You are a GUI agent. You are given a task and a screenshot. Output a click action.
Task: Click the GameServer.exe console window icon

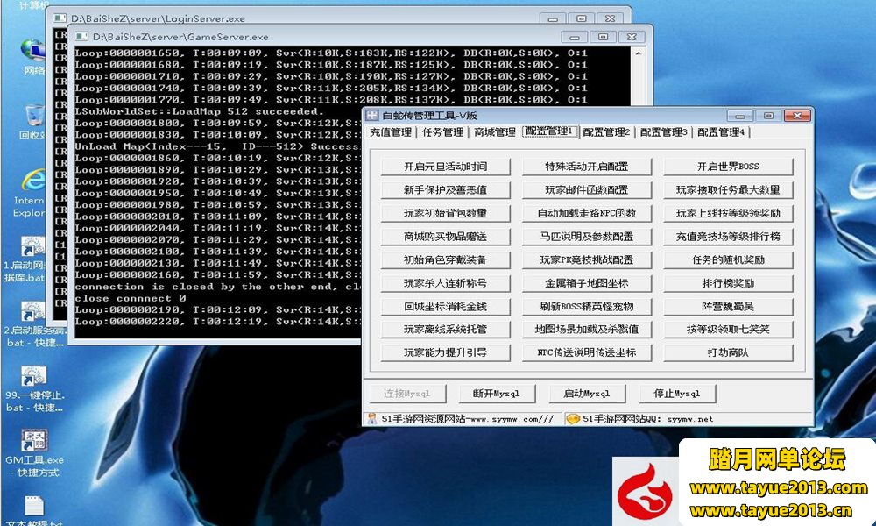pyautogui.click(x=81, y=37)
